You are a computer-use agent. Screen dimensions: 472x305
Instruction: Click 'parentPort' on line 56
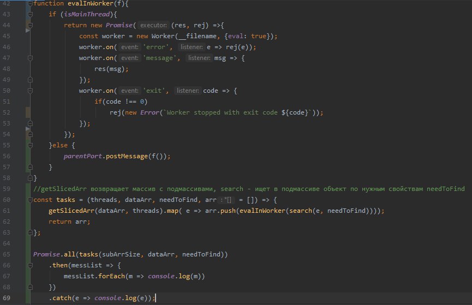point(83,156)
